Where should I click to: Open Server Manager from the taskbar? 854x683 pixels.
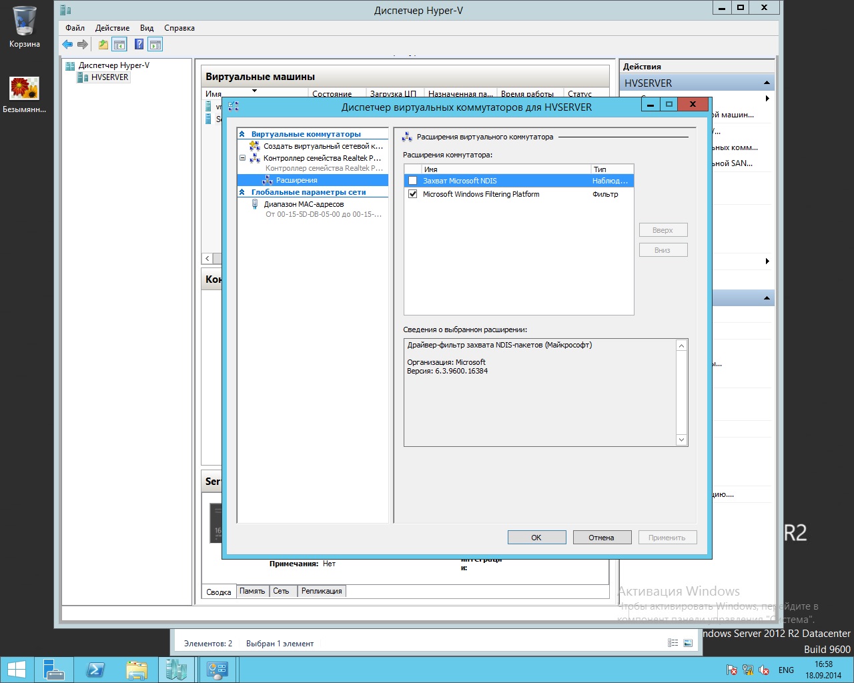click(x=54, y=670)
